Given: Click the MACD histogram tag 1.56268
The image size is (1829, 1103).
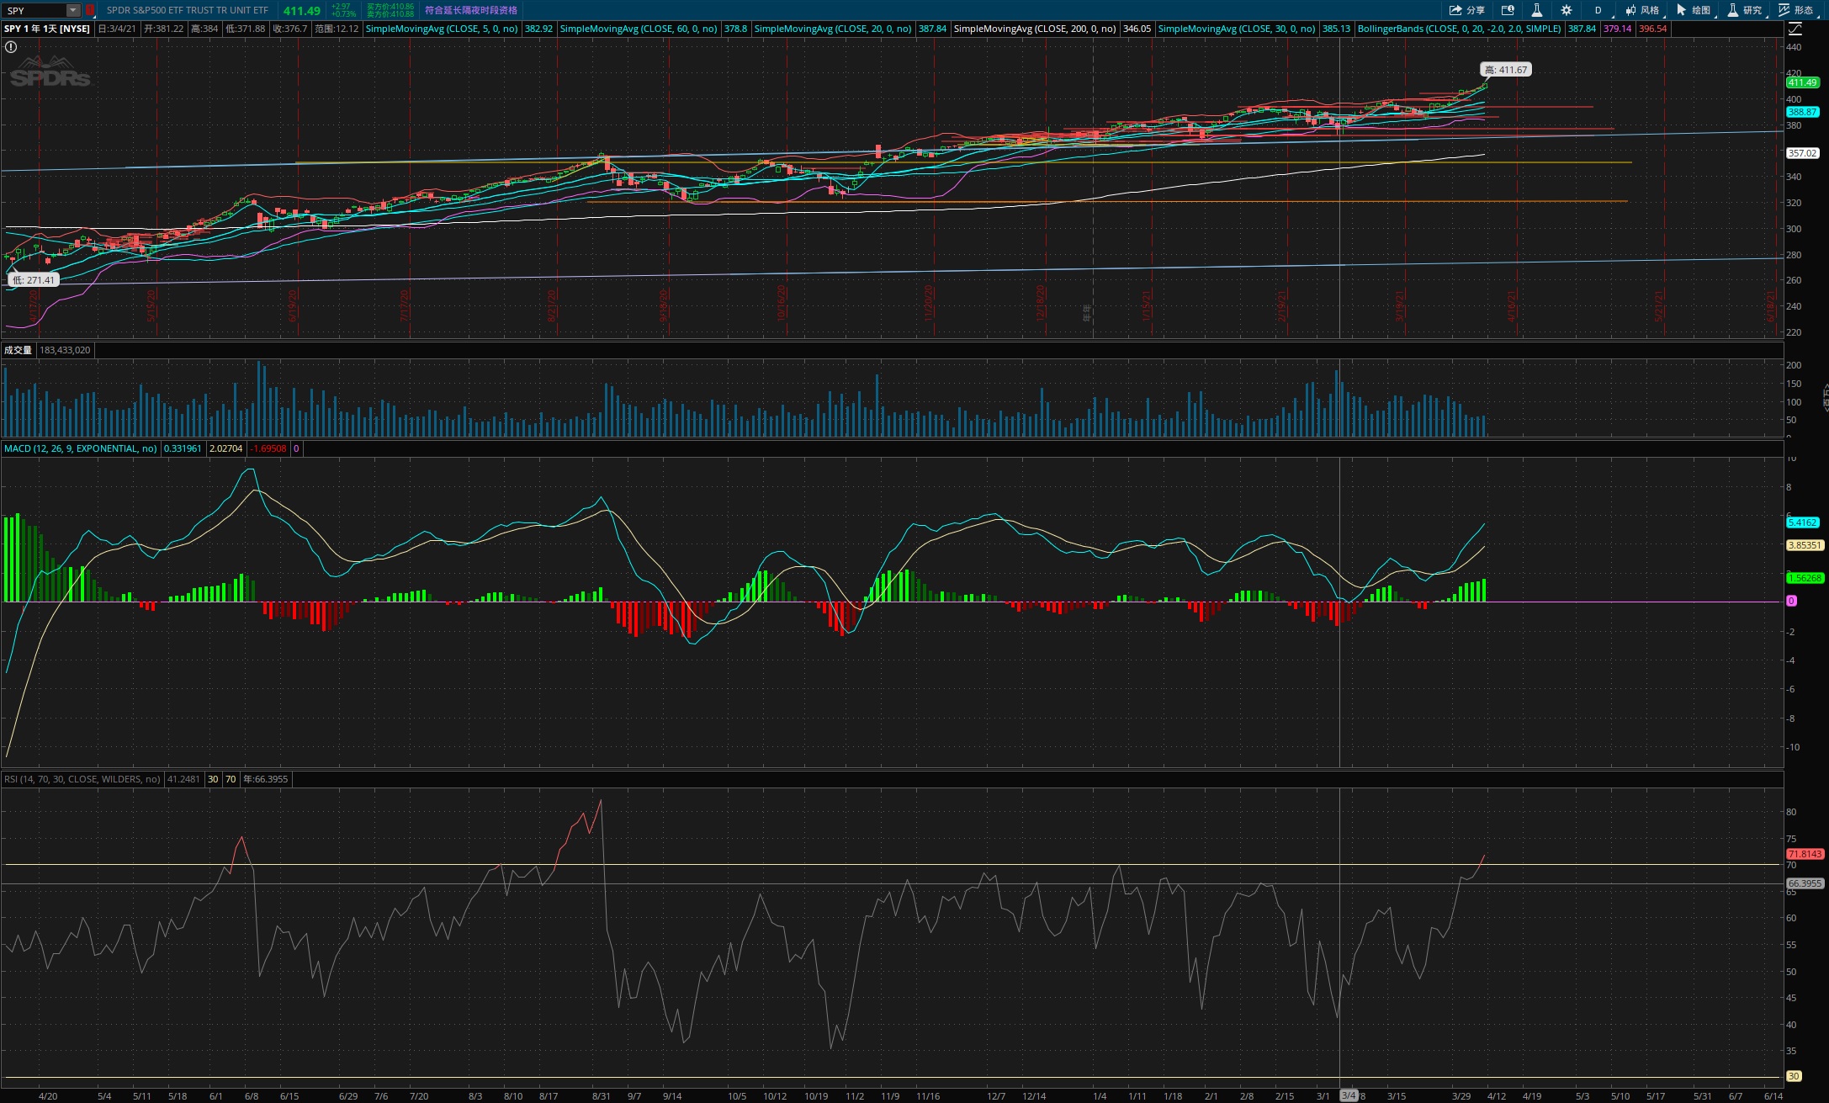Looking at the screenshot, I should tap(1805, 578).
